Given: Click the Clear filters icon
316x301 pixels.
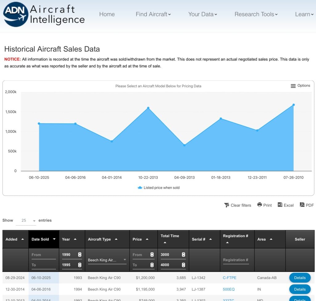Looking at the screenshot, I should point(227,205).
